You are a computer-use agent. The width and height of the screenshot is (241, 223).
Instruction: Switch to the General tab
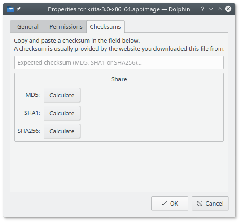coord(28,26)
